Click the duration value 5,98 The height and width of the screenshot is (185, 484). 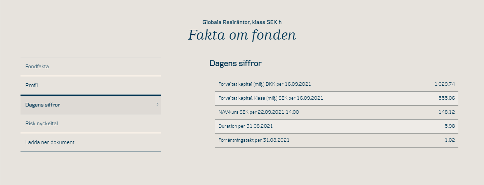coord(450,126)
